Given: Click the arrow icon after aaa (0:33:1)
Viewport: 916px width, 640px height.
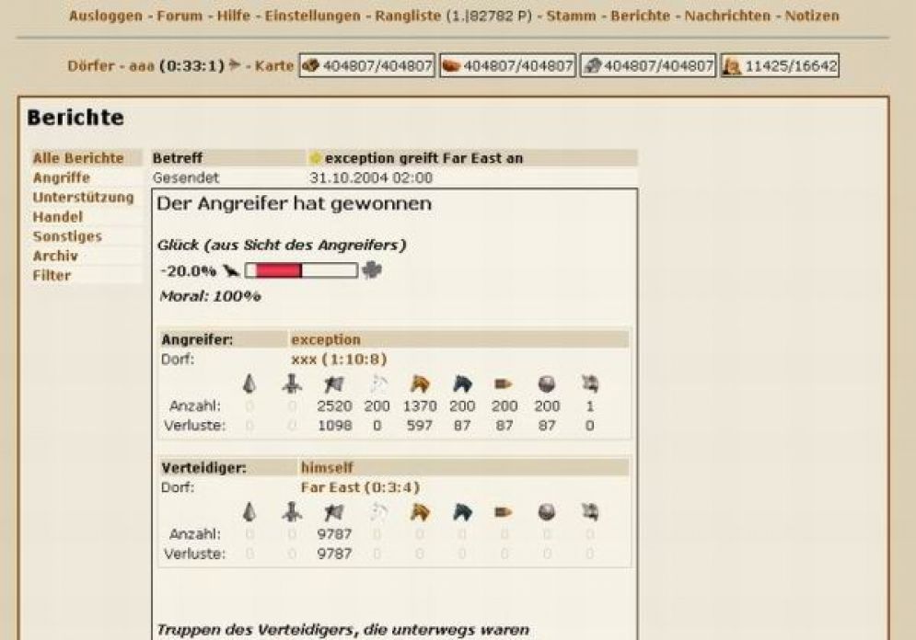Looking at the screenshot, I should (x=235, y=64).
